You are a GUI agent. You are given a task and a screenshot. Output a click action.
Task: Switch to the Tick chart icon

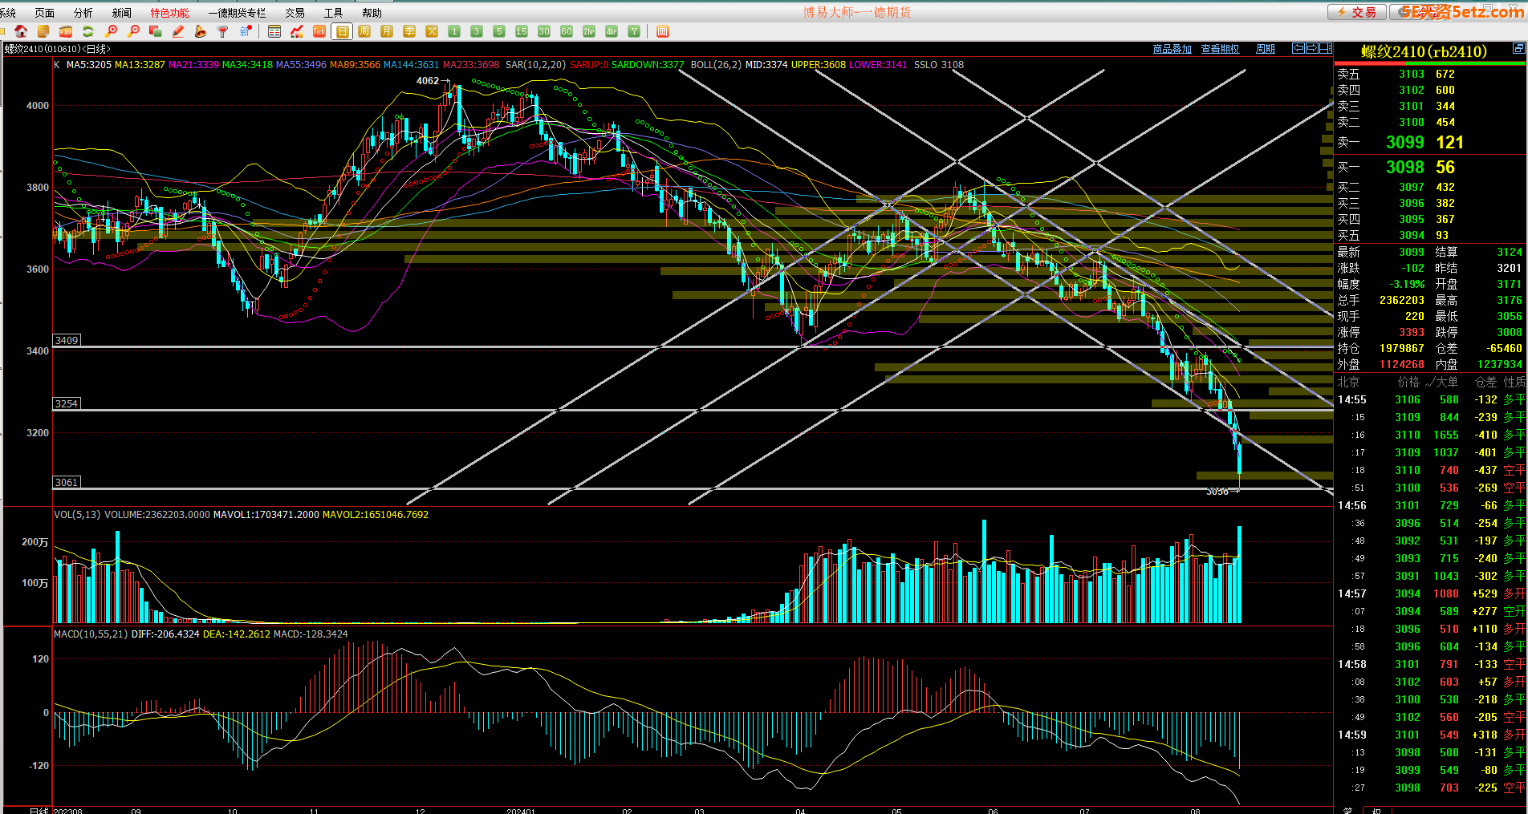[x=319, y=31]
